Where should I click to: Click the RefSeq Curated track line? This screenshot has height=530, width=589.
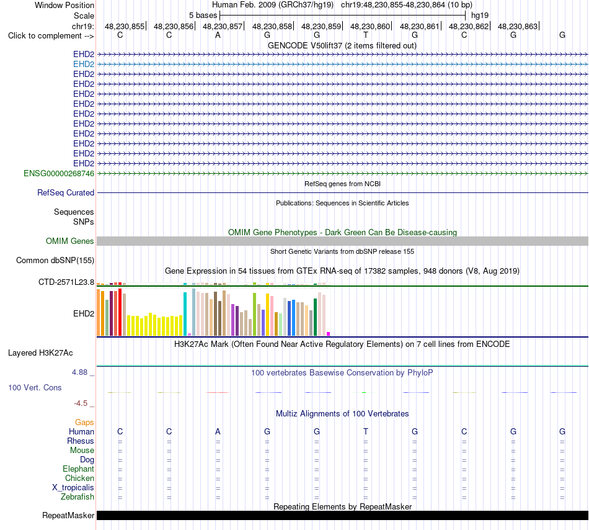click(x=342, y=192)
